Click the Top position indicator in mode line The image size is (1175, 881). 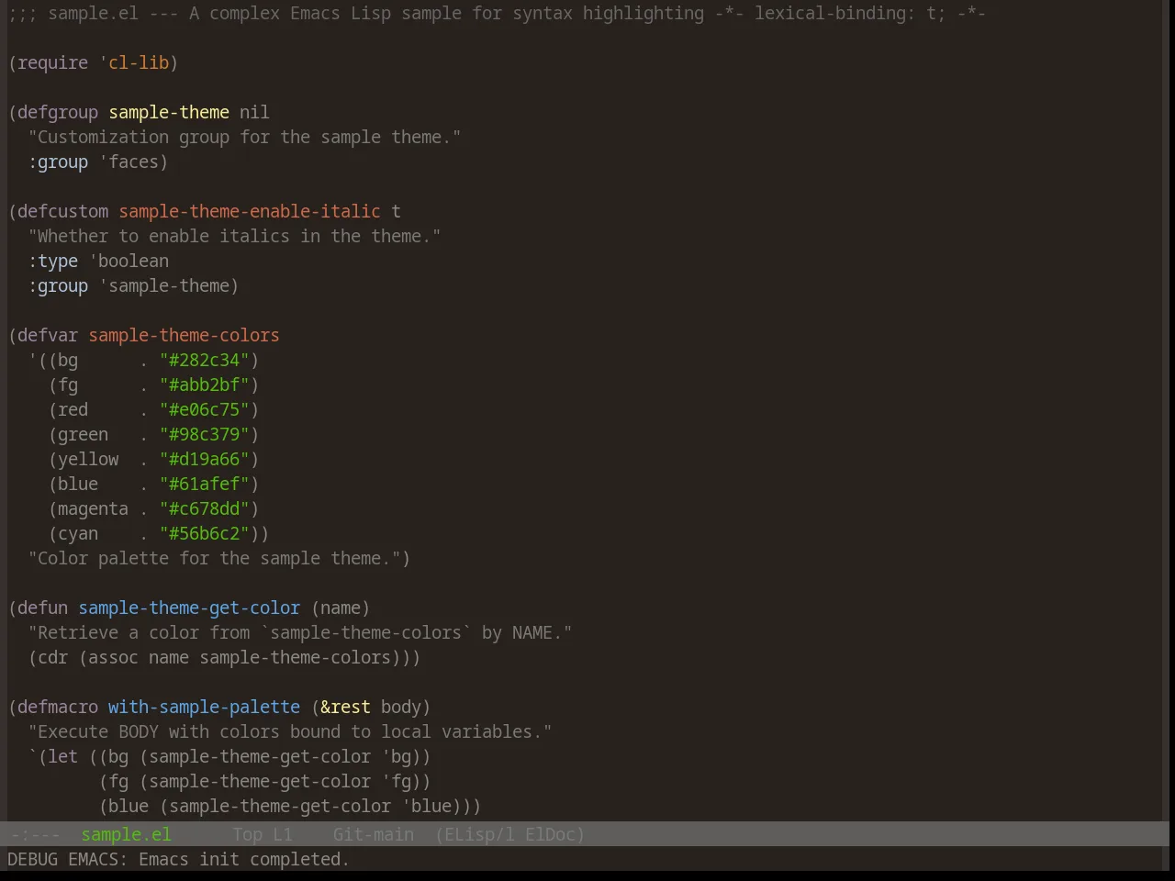(x=247, y=834)
